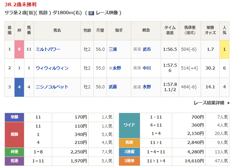Image resolution: width=235 pixels, height=168 pixels.
Task: Click the 3連単 payout label
Action: point(129,161)
